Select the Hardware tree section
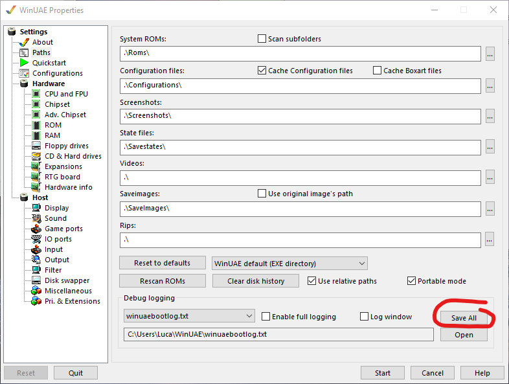The width and height of the screenshot is (509, 384). pos(49,84)
